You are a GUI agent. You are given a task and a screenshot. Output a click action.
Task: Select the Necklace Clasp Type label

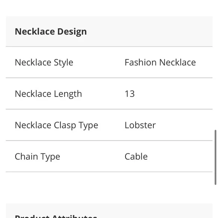coord(56,125)
